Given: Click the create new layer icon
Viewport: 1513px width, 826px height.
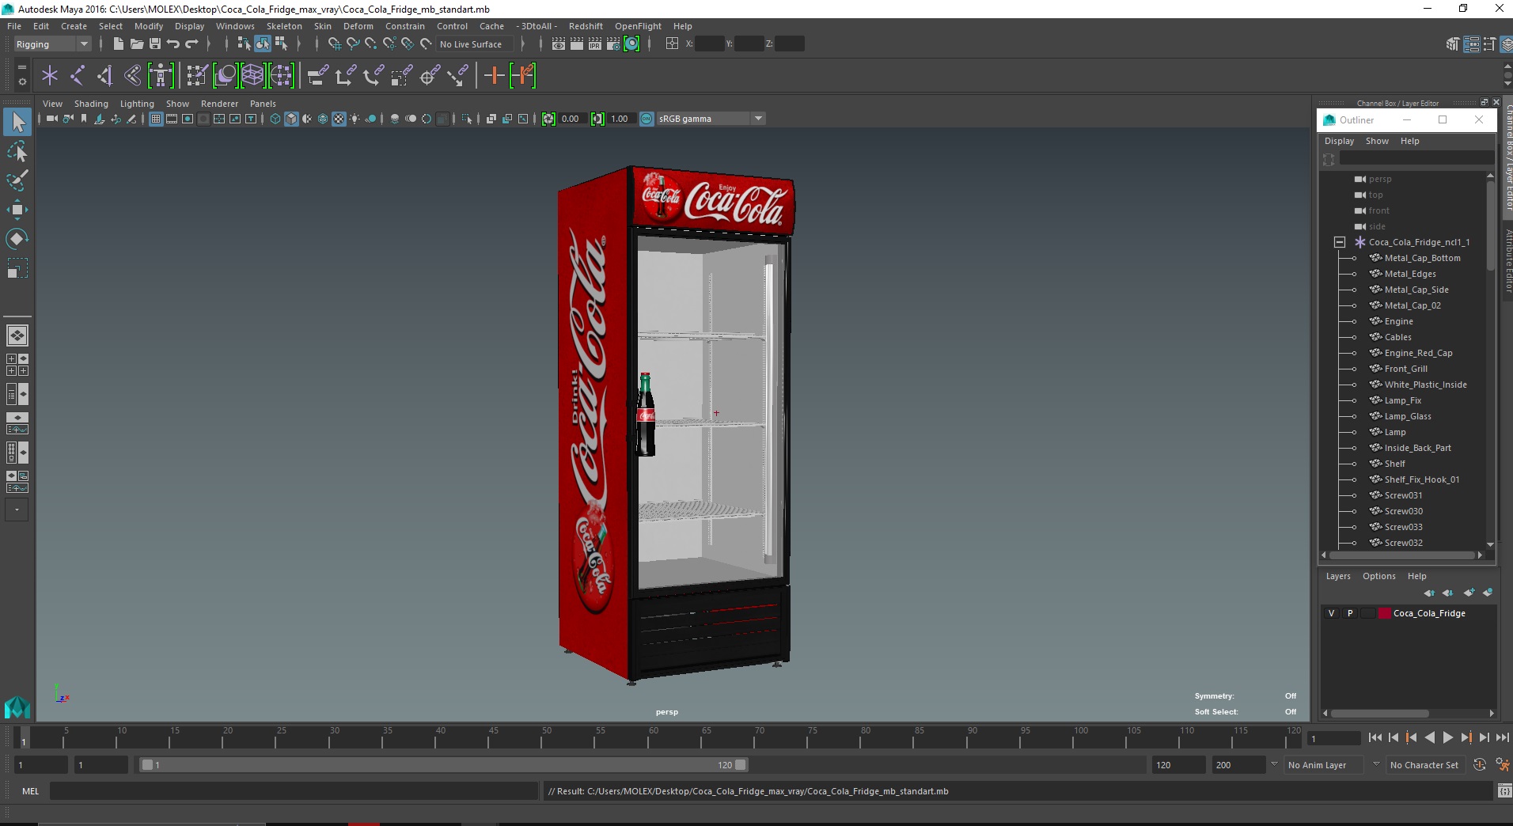Looking at the screenshot, I should pos(1469,593).
